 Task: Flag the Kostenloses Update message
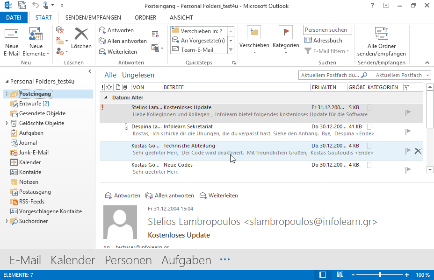[408, 112]
